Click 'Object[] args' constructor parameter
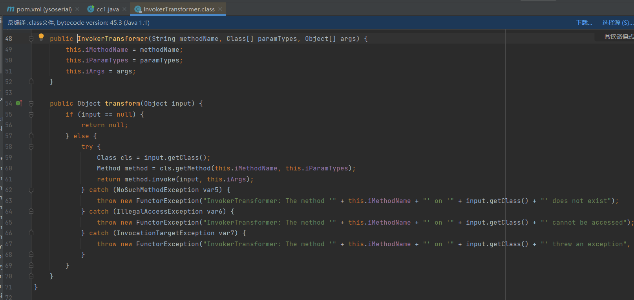634x300 pixels. point(331,38)
